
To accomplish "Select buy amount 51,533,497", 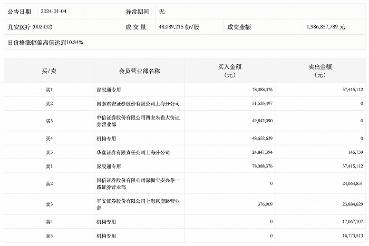I will coord(262,103).
